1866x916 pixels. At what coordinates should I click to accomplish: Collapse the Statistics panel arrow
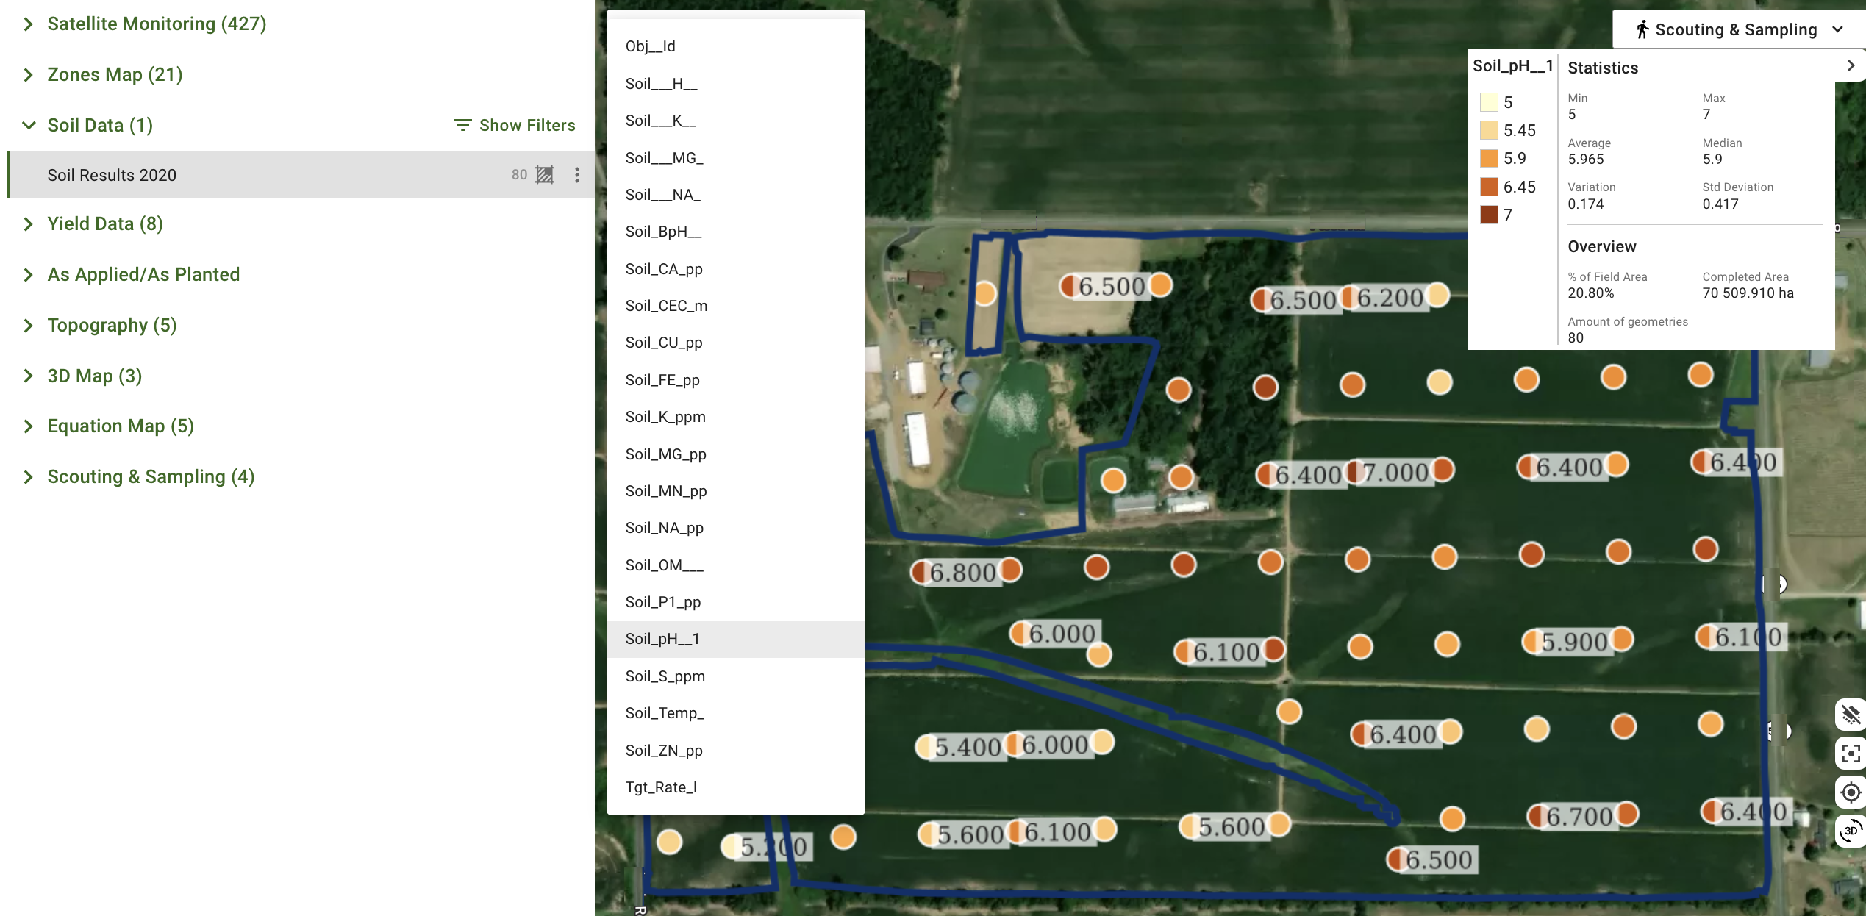click(x=1851, y=66)
